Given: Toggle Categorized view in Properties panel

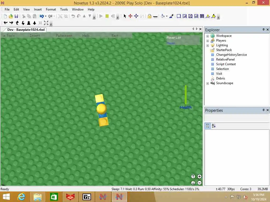Looking at the screenshot, I should click(x=208, y=126).
